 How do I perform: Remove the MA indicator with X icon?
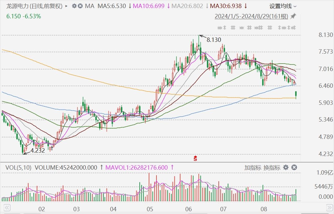click(x=80, y=6)
